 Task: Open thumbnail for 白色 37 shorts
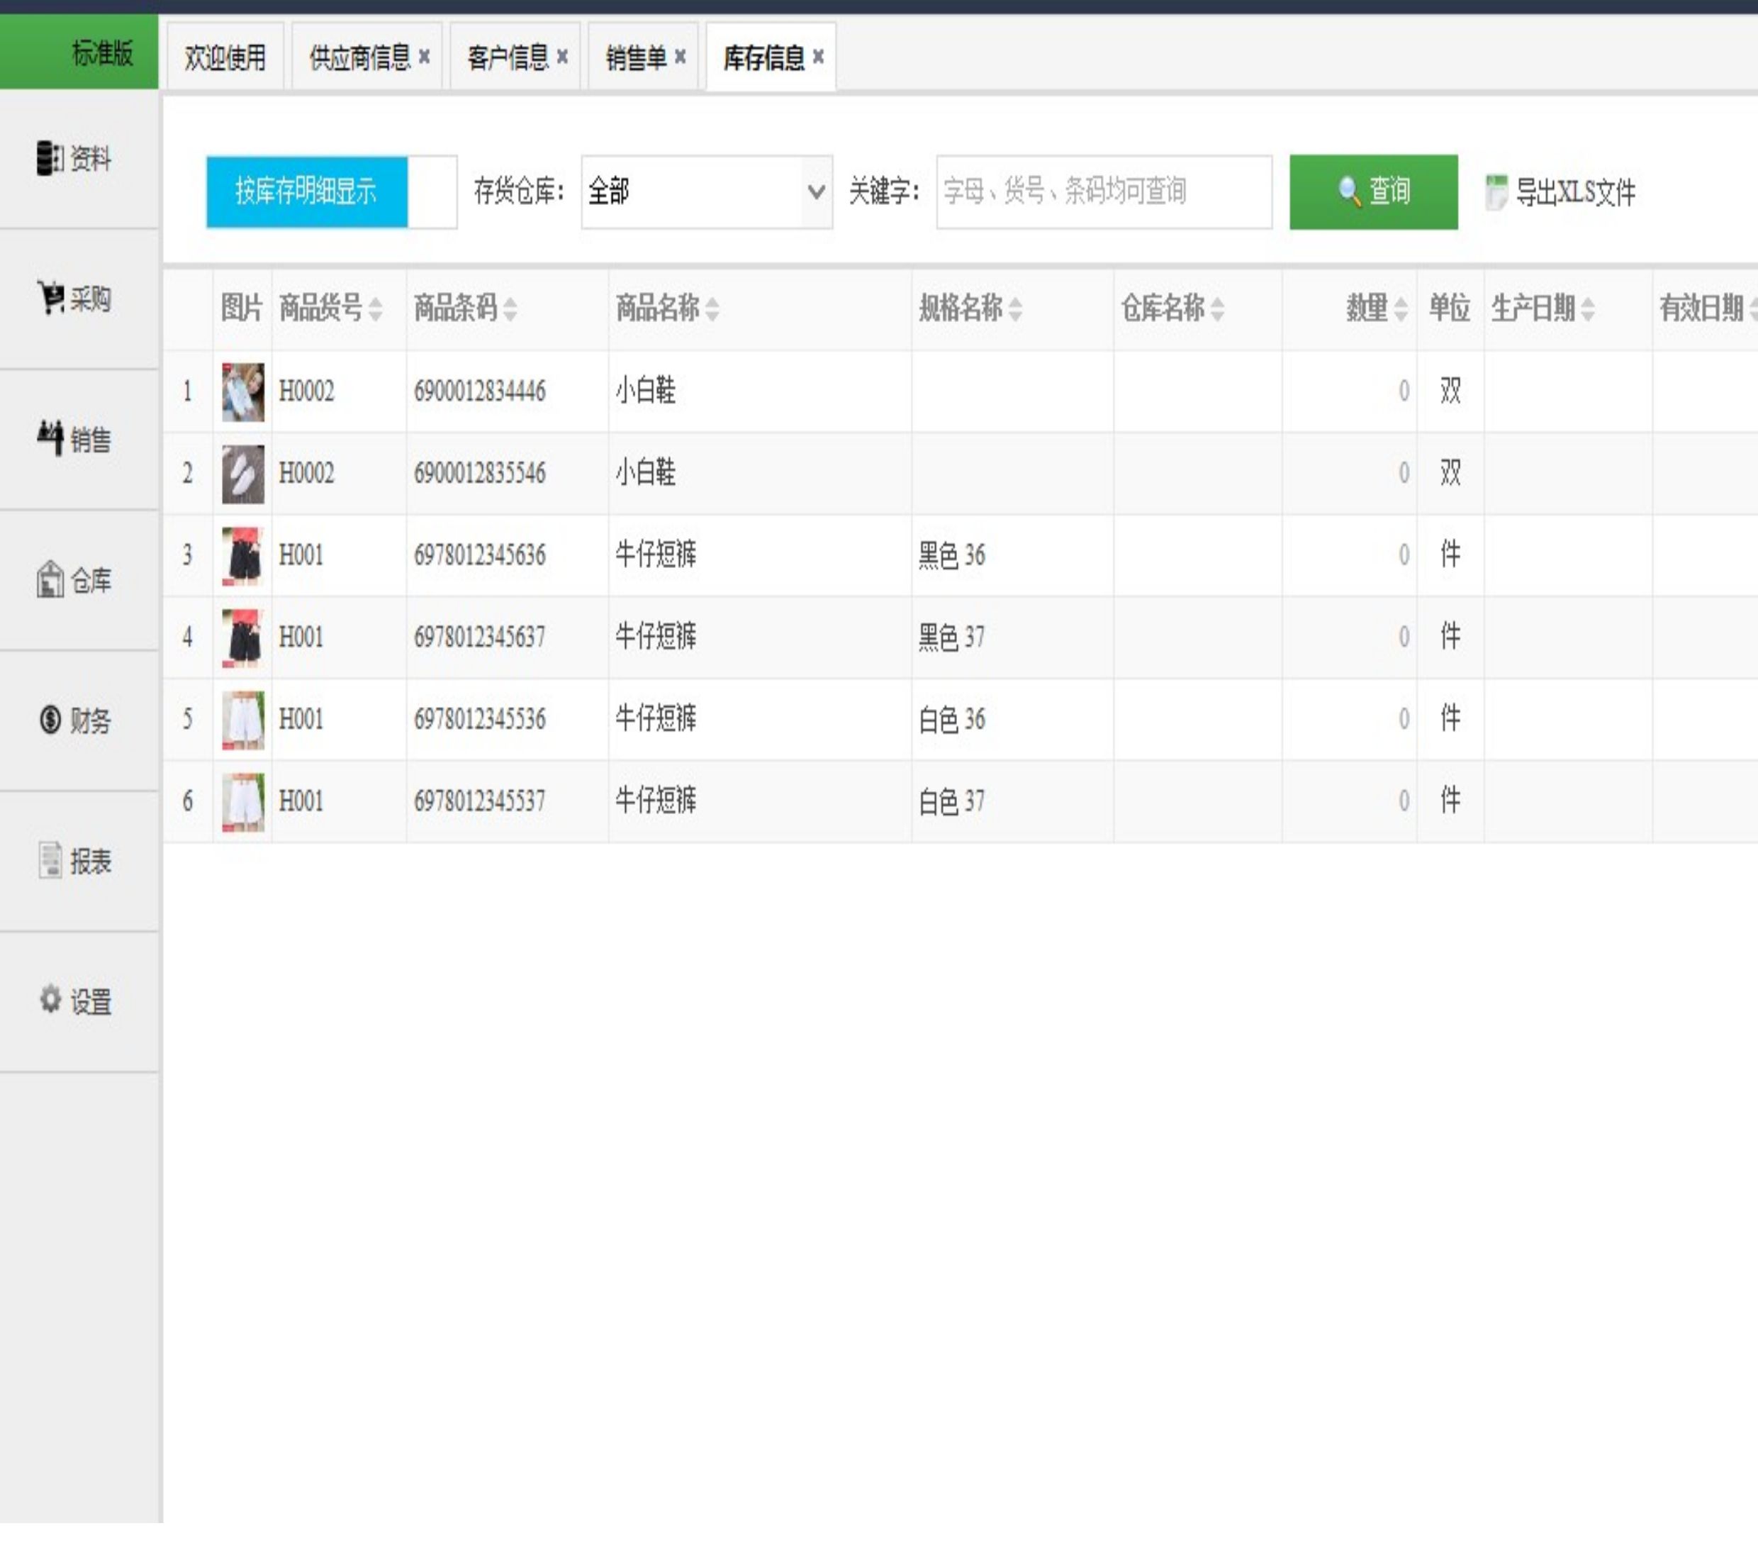[x=243, y=802]
